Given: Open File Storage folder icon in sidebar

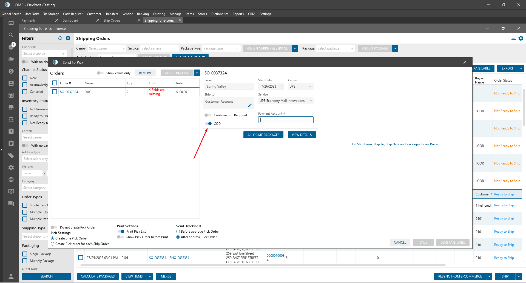Looking at the screenshot, I should tap(11, 59).
